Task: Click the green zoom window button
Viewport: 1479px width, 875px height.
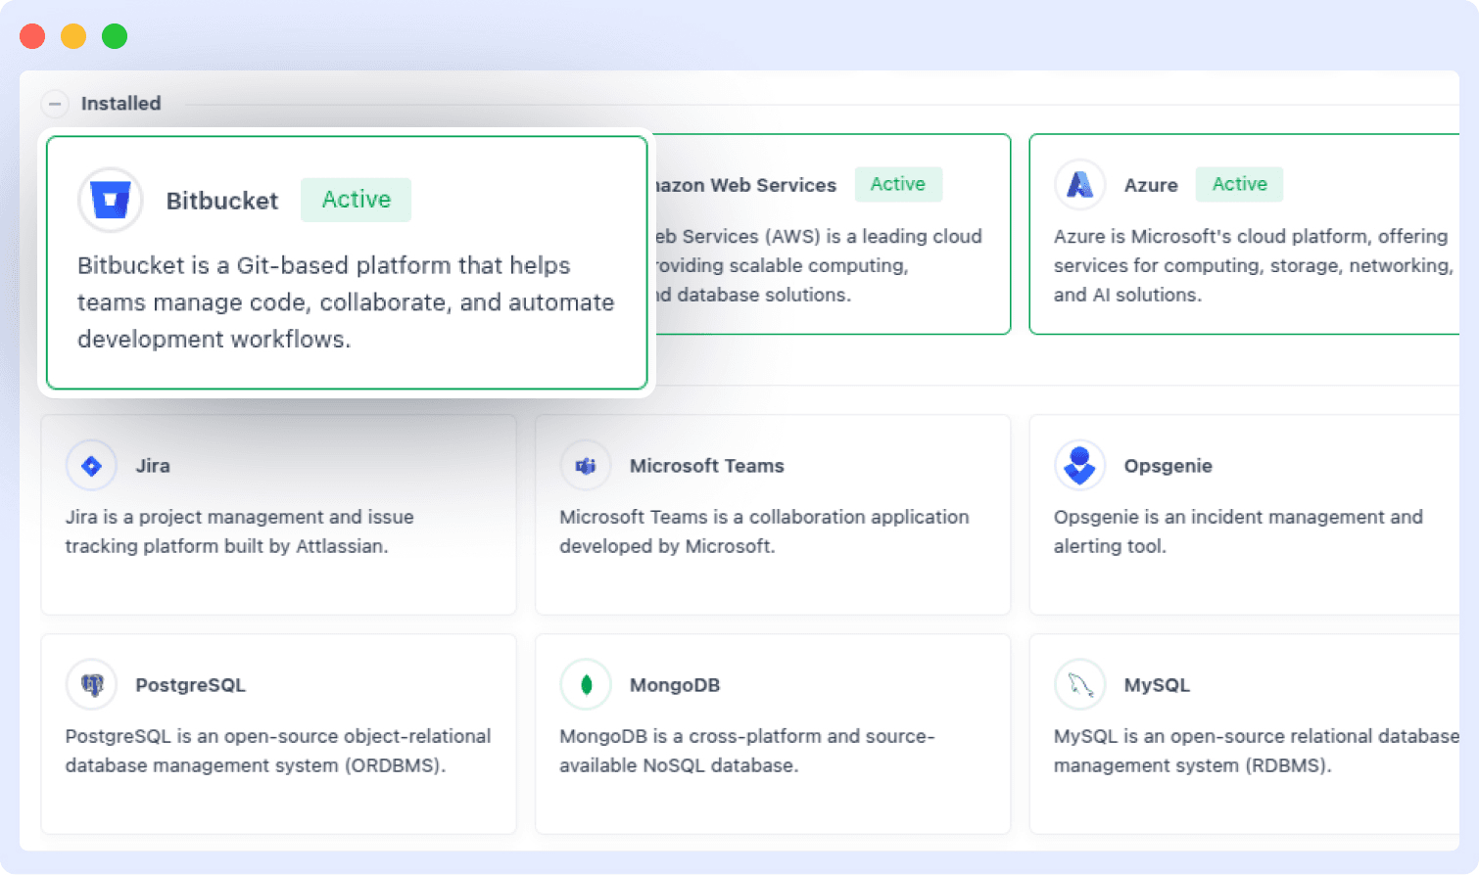Action: click(115, 35)
